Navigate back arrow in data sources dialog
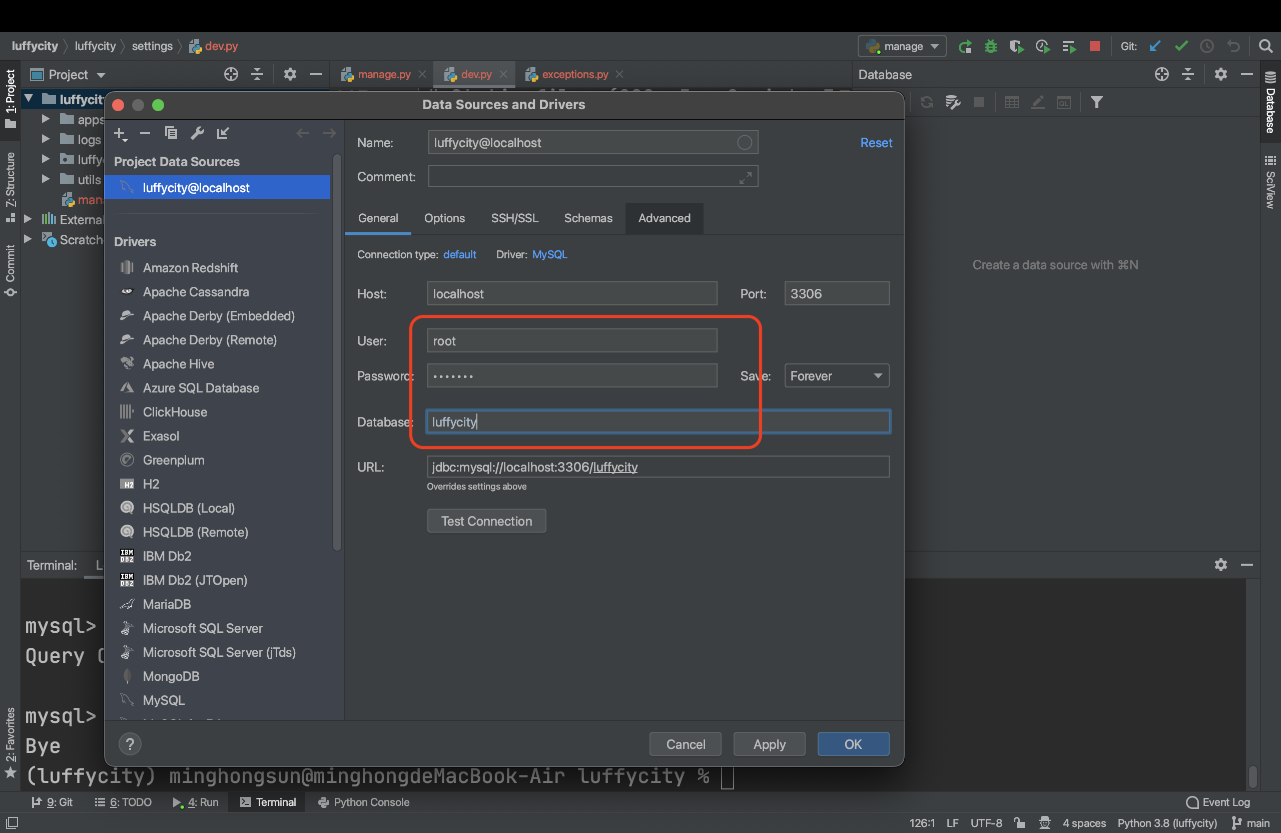 303,133
